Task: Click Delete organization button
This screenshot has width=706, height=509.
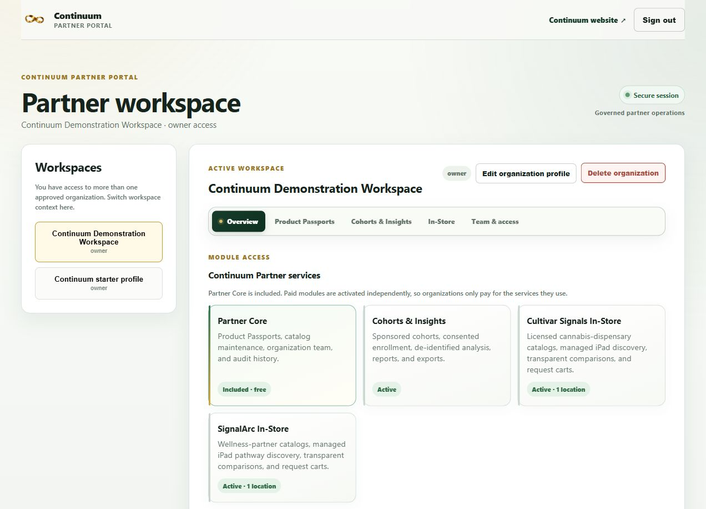Action: pyautogui.click(x=623, y=173)
